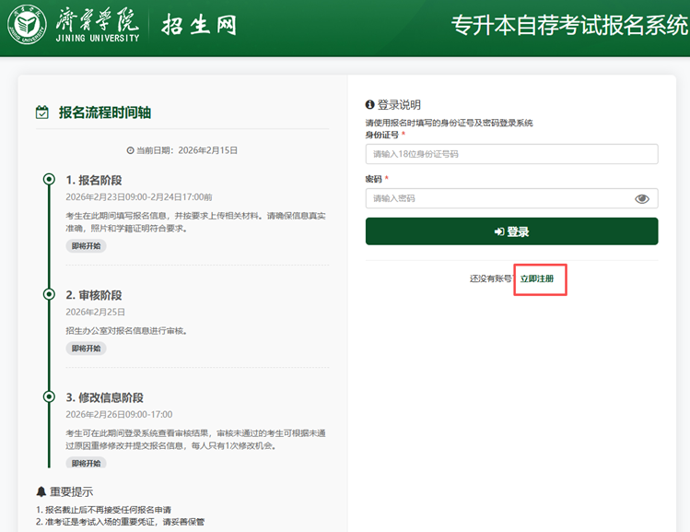Click the 报名阶段 timeline circle marker

tap(49, 179)
